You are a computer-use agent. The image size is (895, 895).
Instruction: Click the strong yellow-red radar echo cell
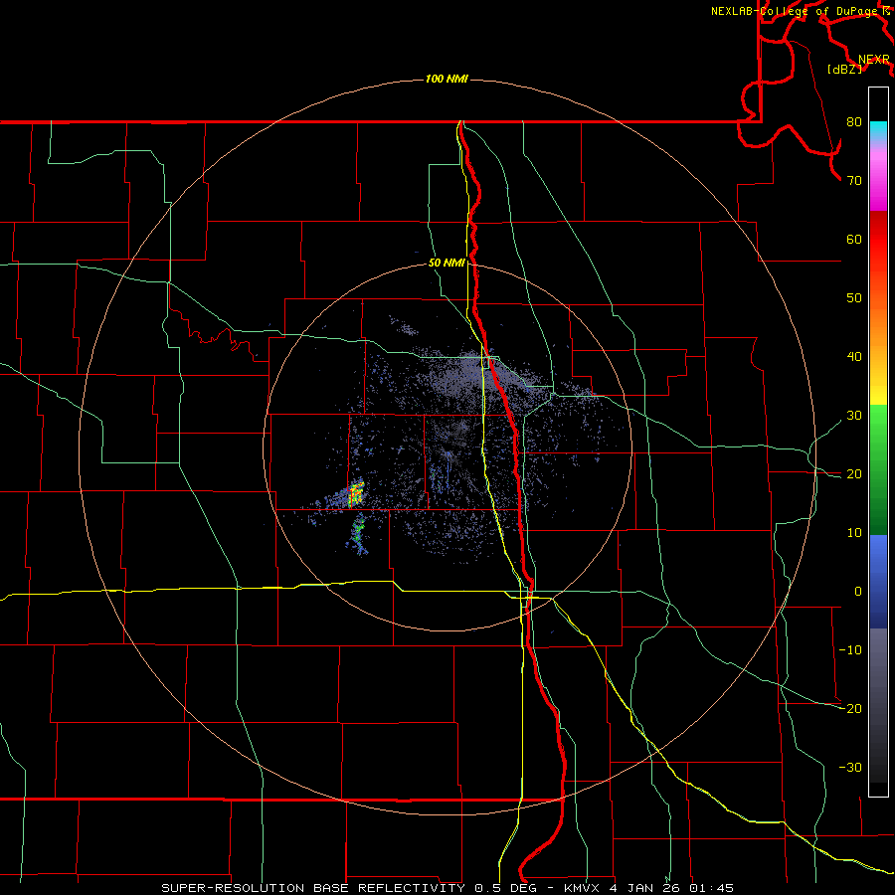pos(356,494)
